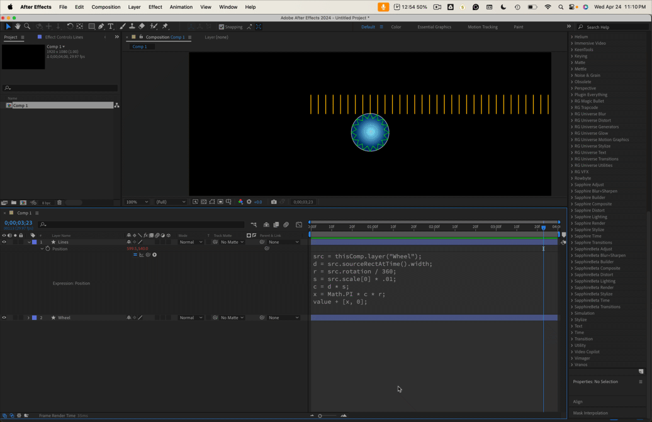Open the Composition menu
Viewport: 652px width, 422px height.
(106, 7)
